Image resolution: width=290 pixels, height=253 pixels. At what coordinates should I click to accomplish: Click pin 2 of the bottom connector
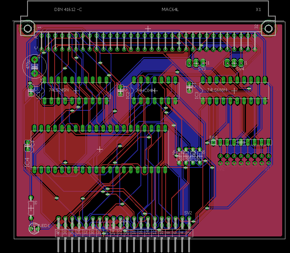189,232
